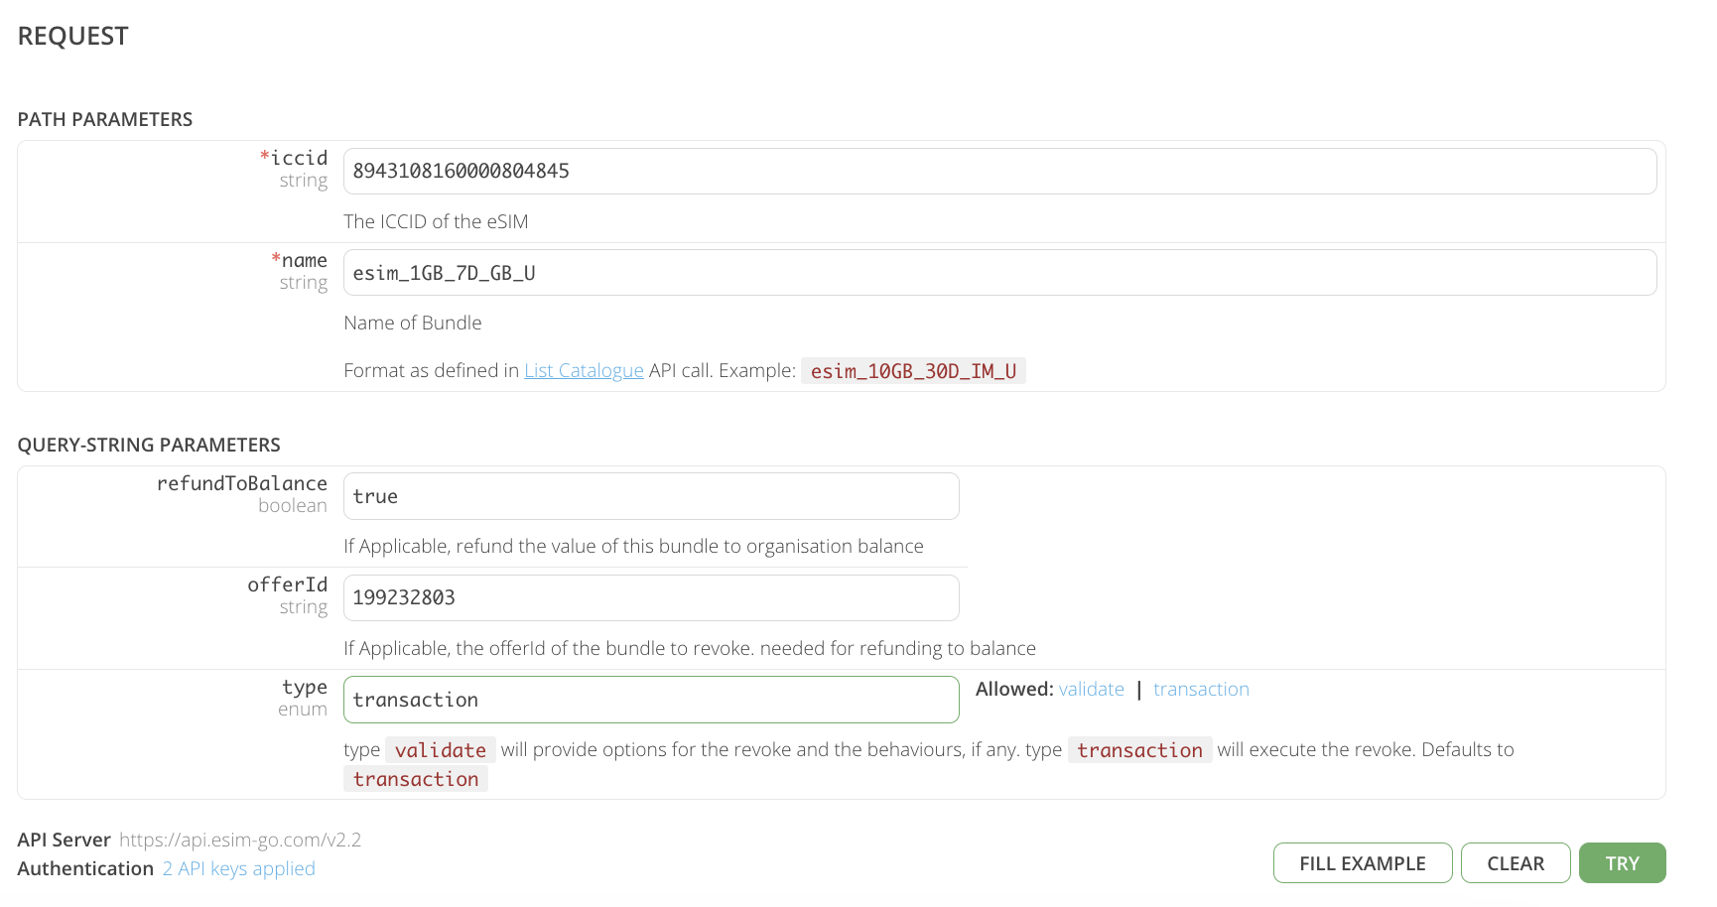The width and height of the screenshot is (1717, 907).
Task: Click the API server URL text
Action: 240,840
